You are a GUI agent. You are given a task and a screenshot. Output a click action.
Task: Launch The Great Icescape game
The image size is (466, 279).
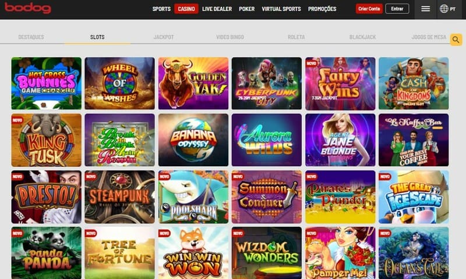pos(414,197)
